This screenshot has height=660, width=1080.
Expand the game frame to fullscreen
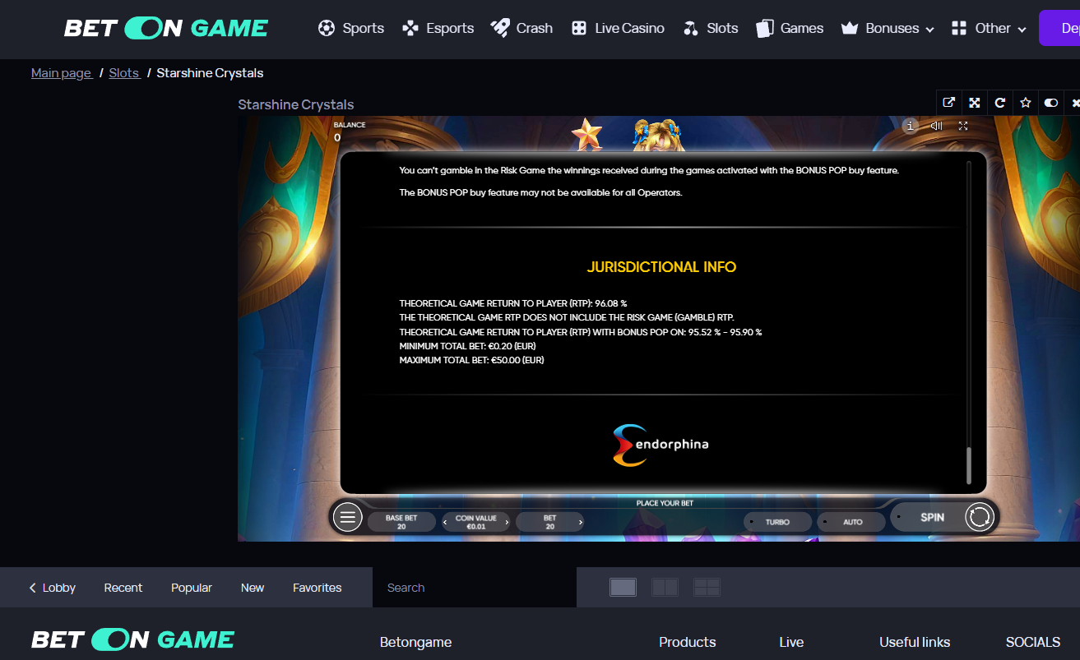974,103
